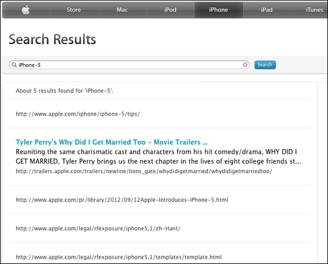Click the Search Results page heading
Viewport: 328px width, 264px height.
[x=52, y=39]
